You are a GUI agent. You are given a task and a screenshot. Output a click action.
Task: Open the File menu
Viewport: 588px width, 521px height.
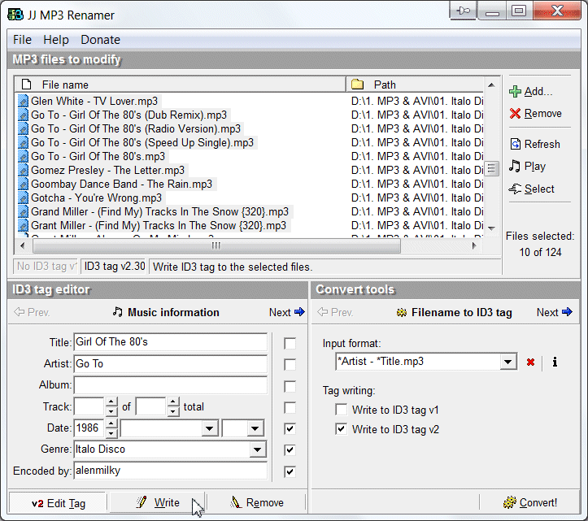pyautogui.click(x=22, y=40)
